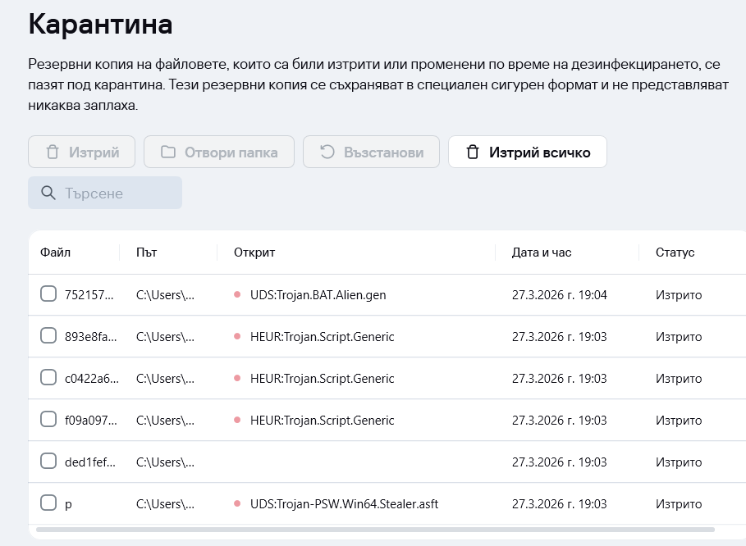Screen dimensions: 746x546
Task: Click the date in the ded1fef... row
Action: tap(559, 462)
